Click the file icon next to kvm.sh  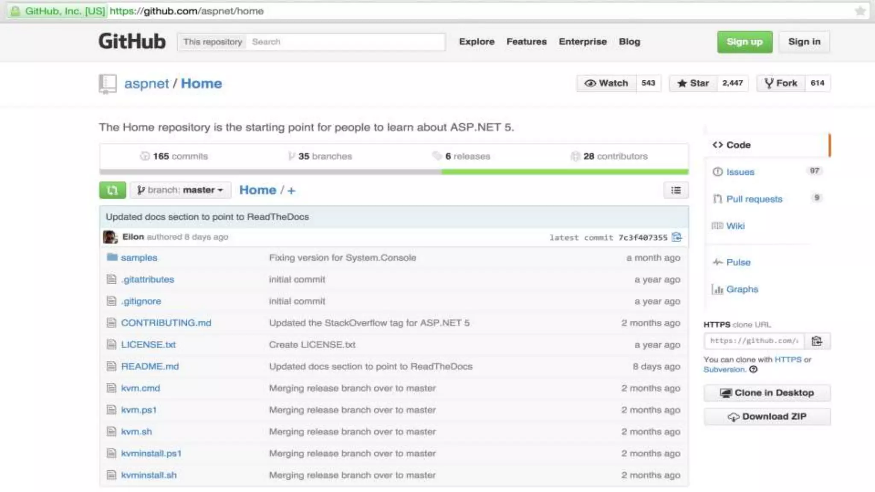coord(111,431)
